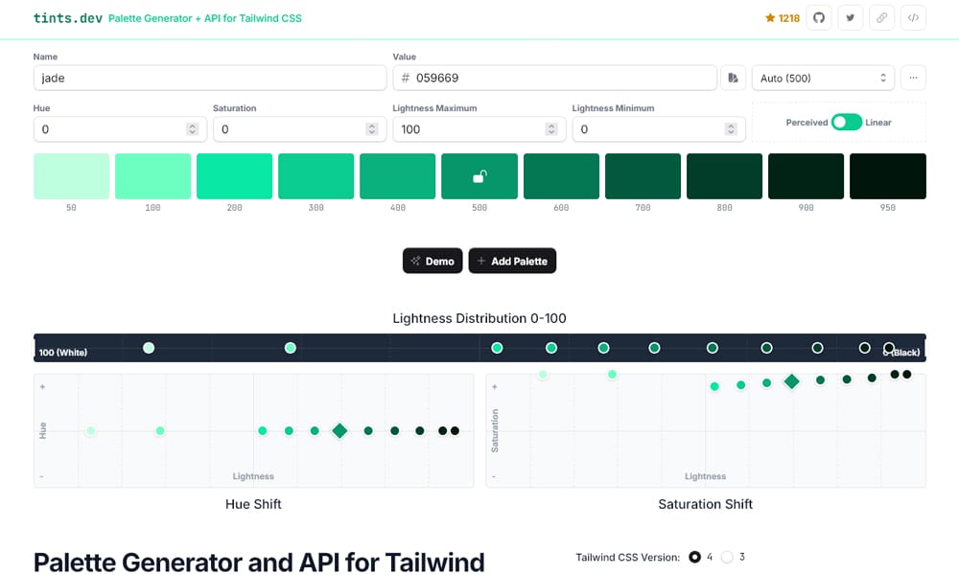Click the Add Palette button
This screenshot has width=959, height=575.
[x=512, y=261]
